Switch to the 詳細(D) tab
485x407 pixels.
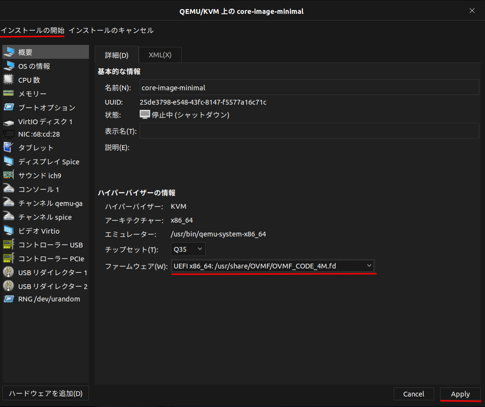coord(117,55)
